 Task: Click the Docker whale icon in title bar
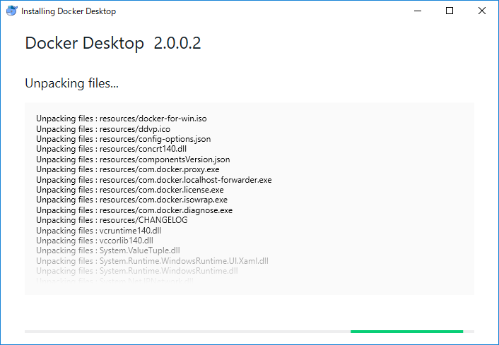(12, 11)
